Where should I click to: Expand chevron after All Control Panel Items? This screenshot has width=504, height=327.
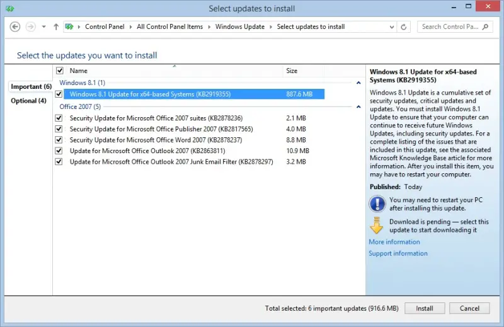pyautogui.click(x=209, y=27)
